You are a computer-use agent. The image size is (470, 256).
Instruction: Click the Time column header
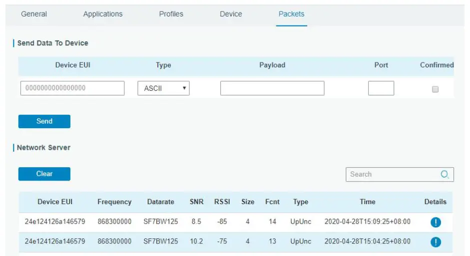coord(368,202)
